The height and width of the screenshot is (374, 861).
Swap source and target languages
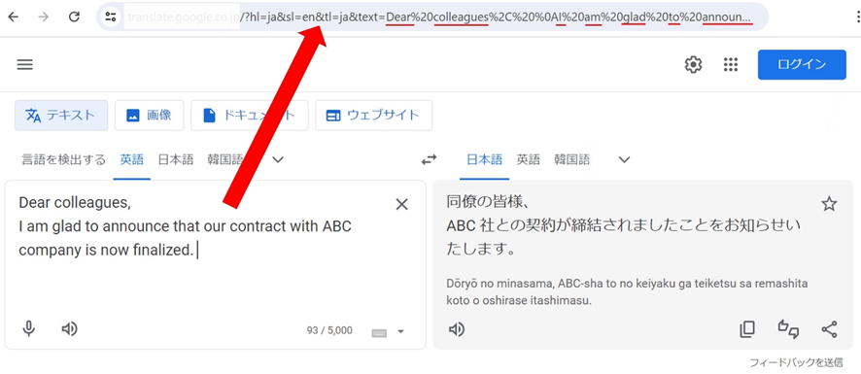point(429,160)
